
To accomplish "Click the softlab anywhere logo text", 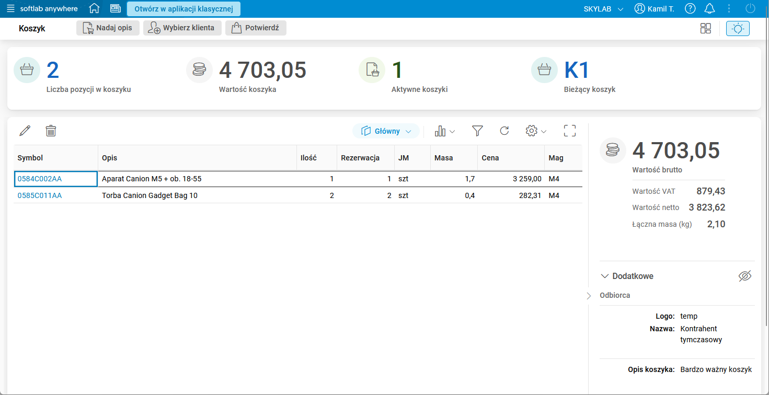I will point(49,9).
